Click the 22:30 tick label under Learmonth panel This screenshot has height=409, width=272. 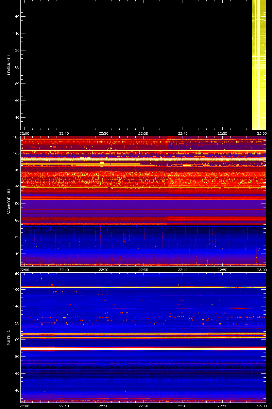pyautogui.click(x=143, y=133)
